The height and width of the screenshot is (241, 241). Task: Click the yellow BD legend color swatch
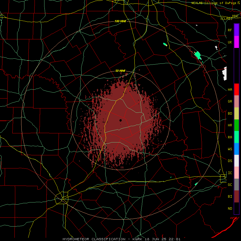pyautogui.click(x=236, y=114)
